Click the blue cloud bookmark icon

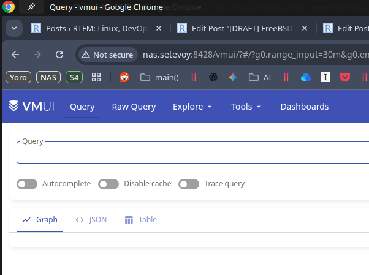coord(306,77)
